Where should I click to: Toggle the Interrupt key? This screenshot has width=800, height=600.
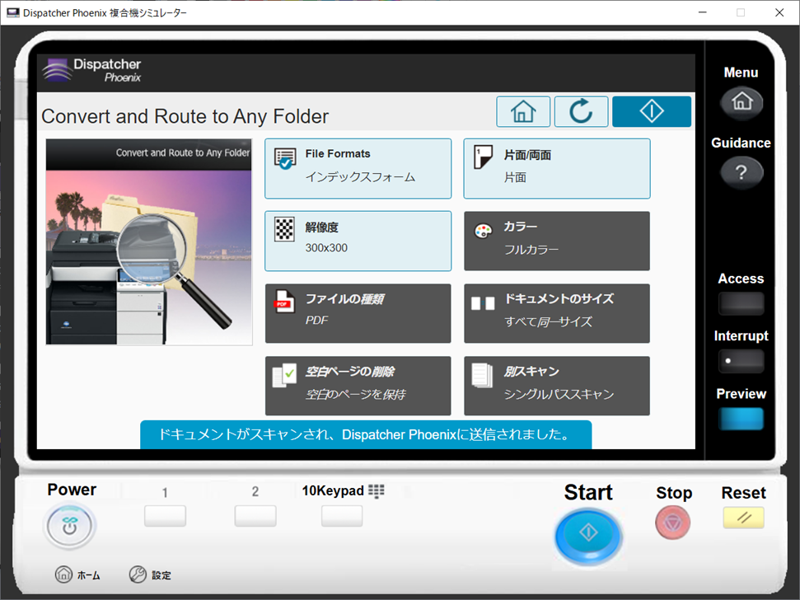[x=742, y=361]
